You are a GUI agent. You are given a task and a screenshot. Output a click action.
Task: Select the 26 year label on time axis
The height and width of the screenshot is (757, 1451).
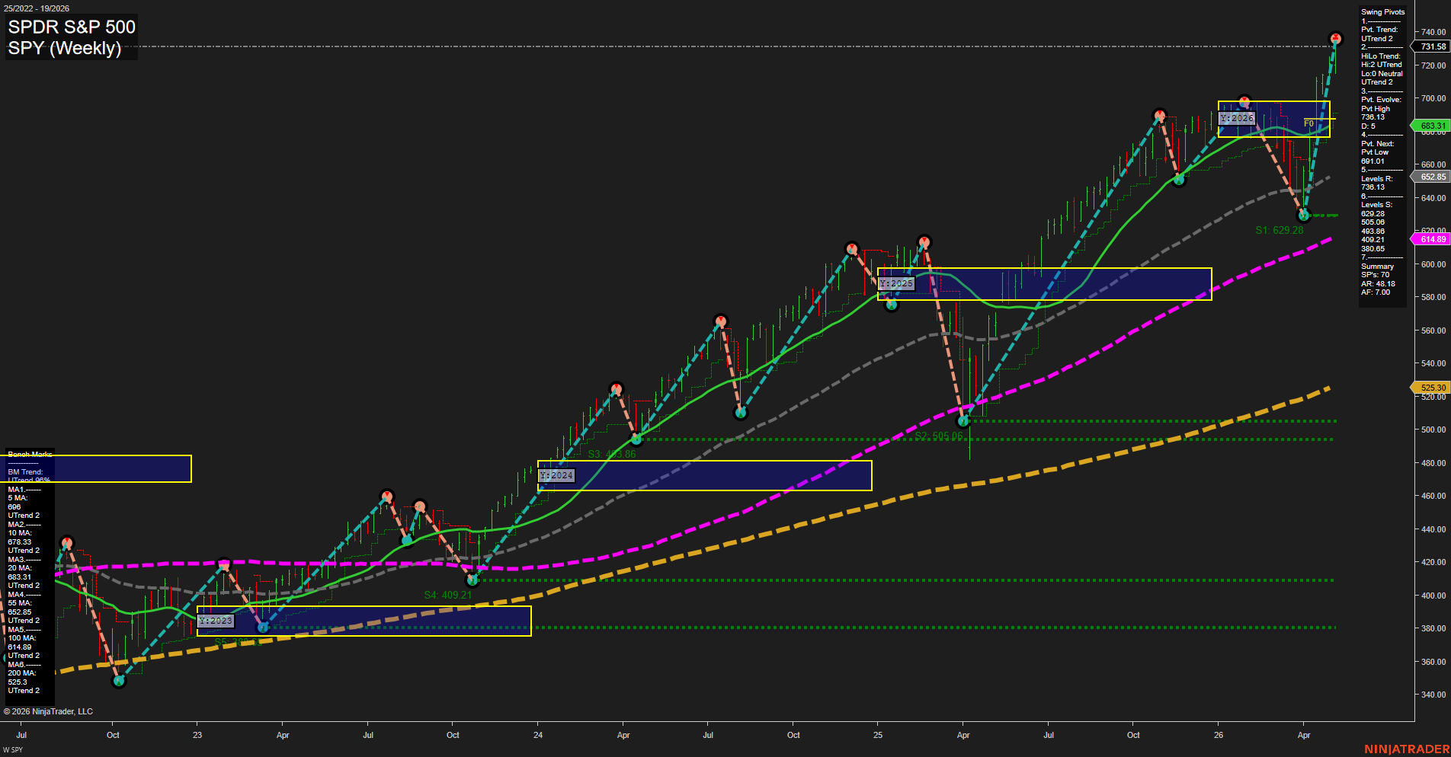click(1219, 735)
